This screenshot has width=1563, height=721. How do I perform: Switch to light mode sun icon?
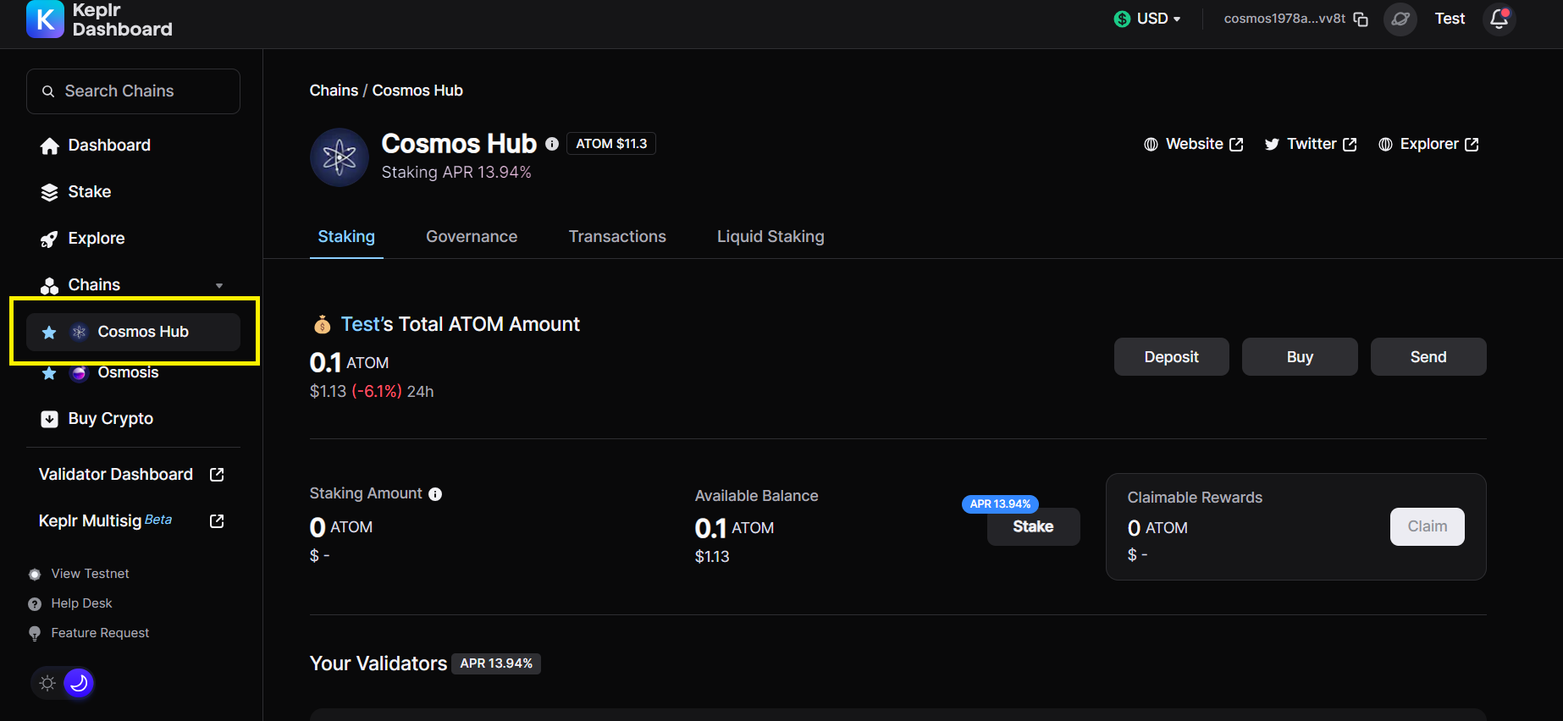point(47,683)
